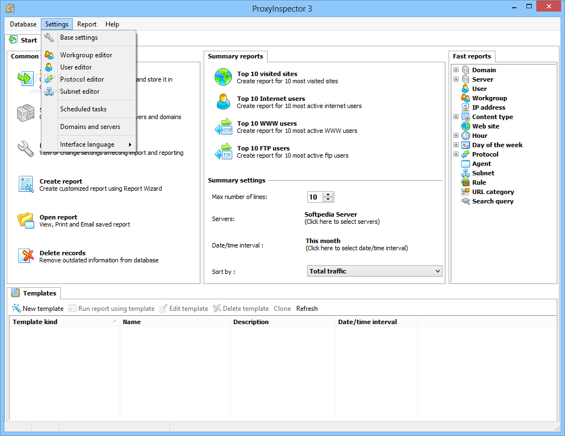The width and height of the screenshot is (565, 436).
Task: Click Softpedia Server to select servers
Action: click(331, 214)
